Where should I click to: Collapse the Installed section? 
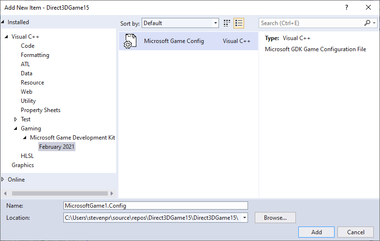pyautogui.click(x=3, y=22)
